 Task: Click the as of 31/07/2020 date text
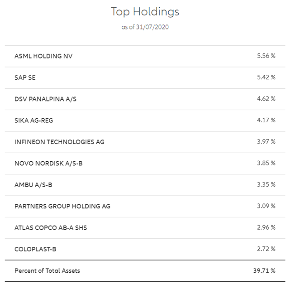point(145,27)
